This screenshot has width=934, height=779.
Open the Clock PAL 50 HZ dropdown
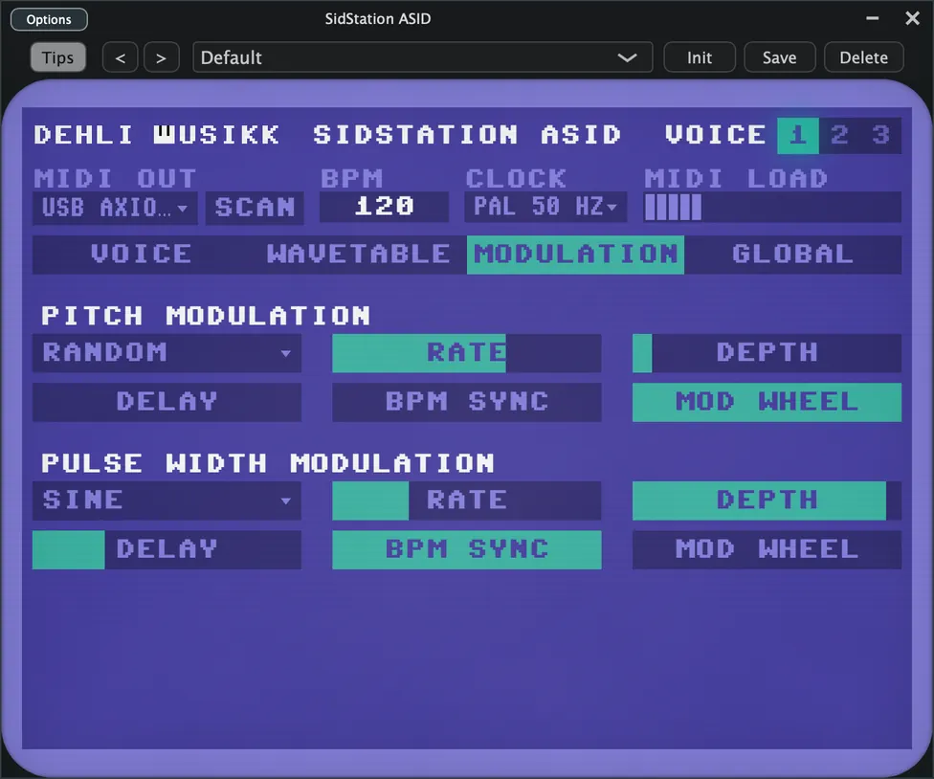coord(545,207)
